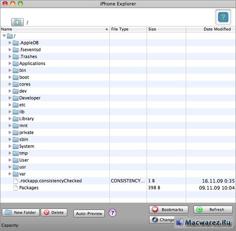Click the Refresh button

coord(213,209)
